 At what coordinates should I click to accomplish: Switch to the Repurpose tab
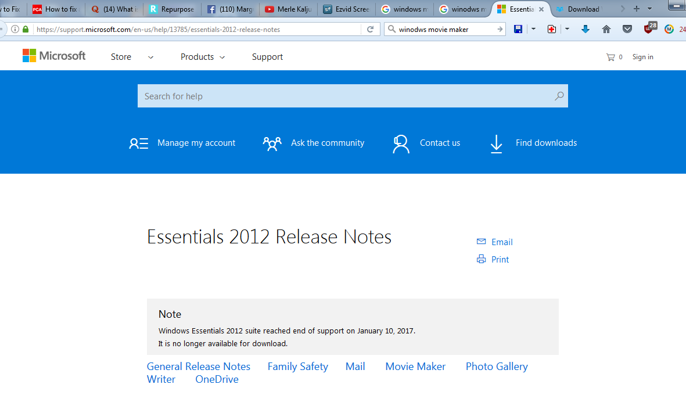(171, 9)
